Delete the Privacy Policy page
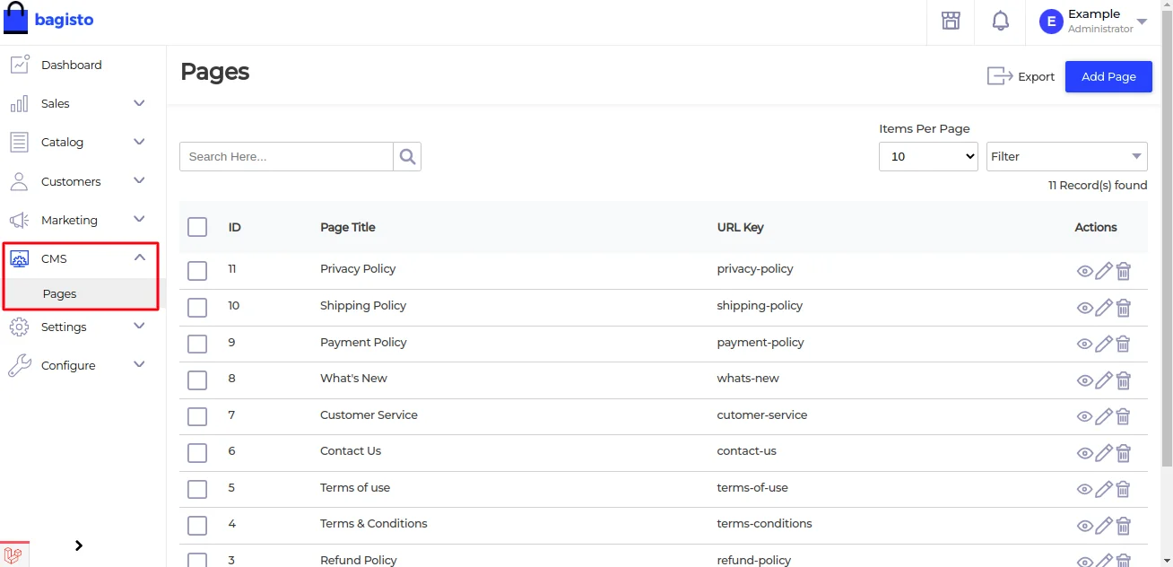The height and width of the screenshot is (567, 1173). click(x=1124, y=271)
